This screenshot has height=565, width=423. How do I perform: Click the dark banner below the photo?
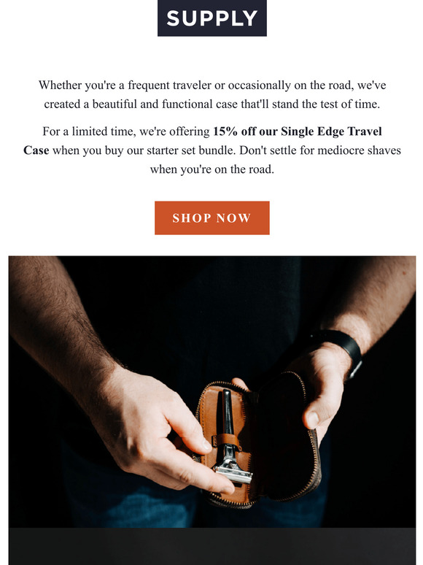tap(212, 546)
